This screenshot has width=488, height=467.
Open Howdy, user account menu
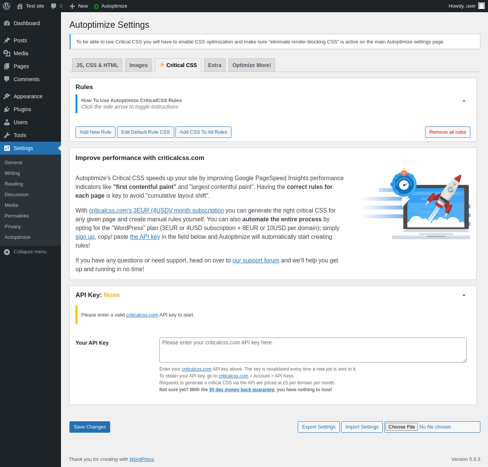467,6
